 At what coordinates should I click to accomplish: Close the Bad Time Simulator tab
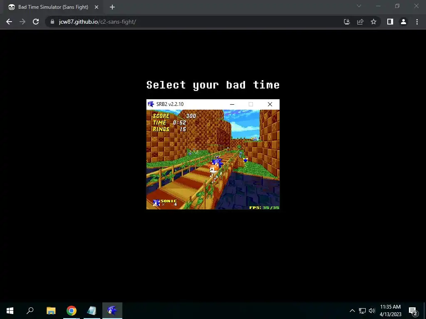tap(97, 7)
